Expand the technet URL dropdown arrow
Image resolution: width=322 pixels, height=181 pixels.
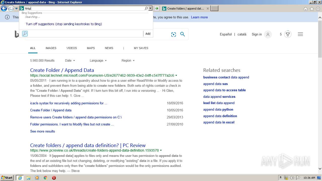click(176, 75)
